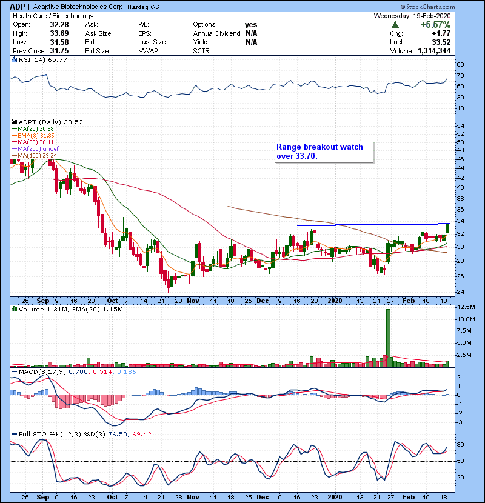485x503 pixels.
Task: Click the RSI indicator panel icon
Action: click(x=14, y=59)
